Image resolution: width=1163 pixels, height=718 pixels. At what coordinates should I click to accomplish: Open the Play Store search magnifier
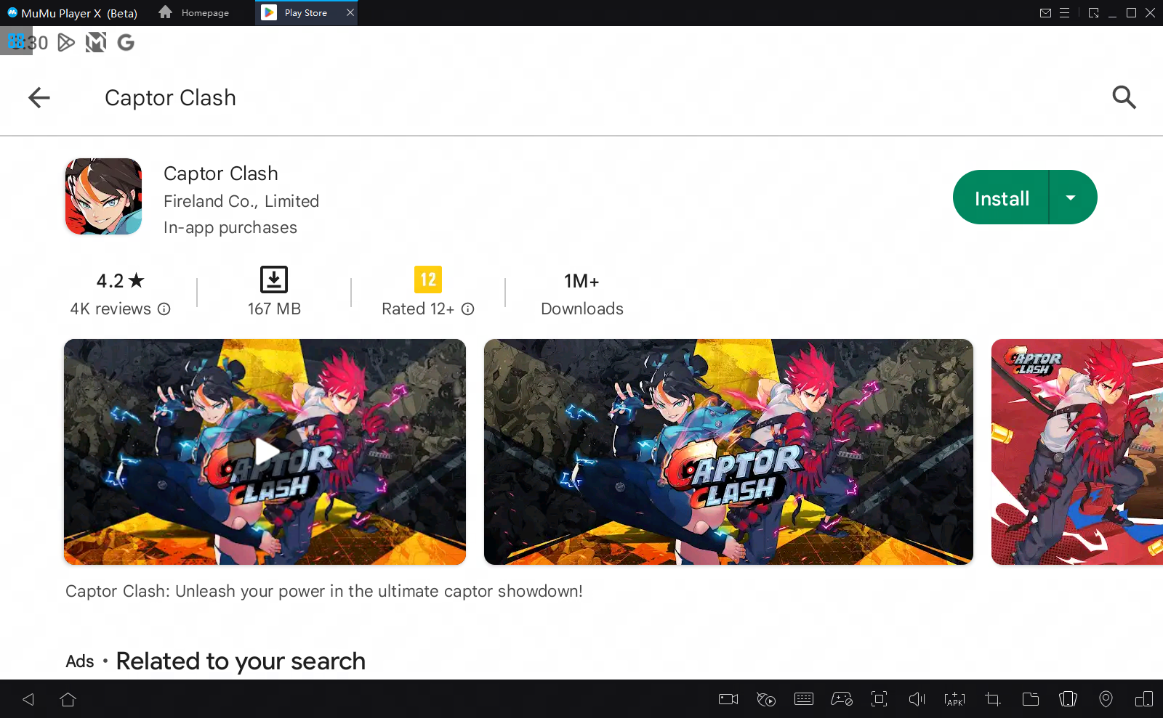1124,97
